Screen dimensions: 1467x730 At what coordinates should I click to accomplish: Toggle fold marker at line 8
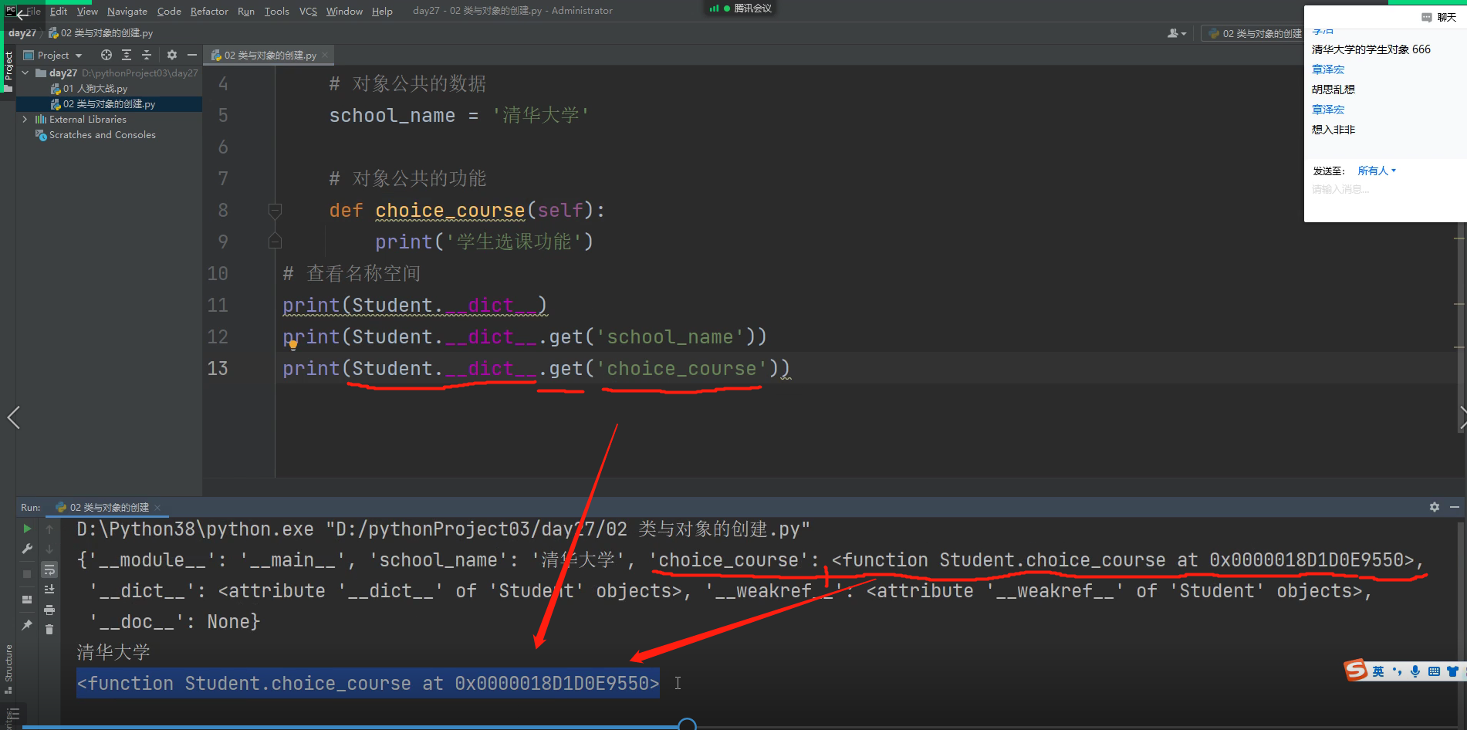(x=275, y=210)
